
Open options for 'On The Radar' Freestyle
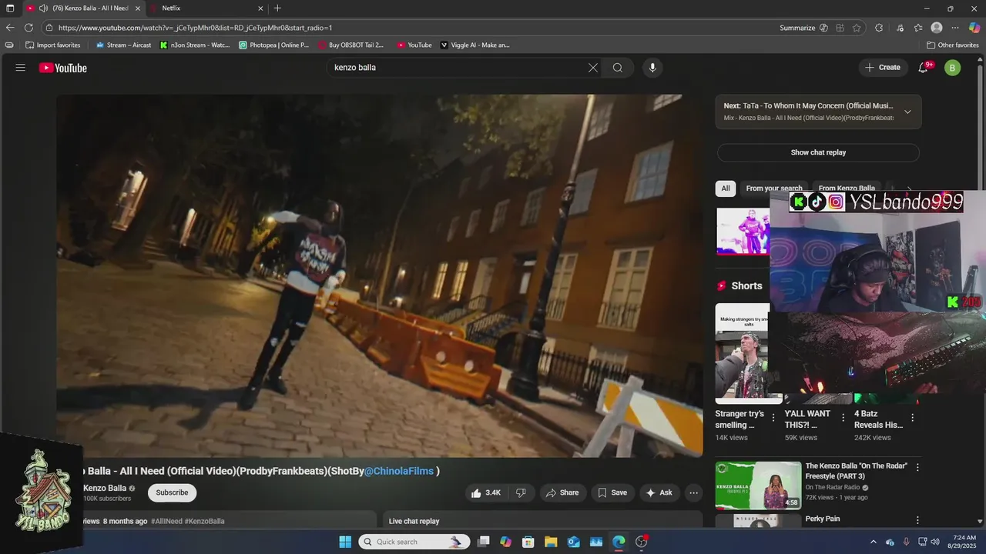tap(917, 467)
